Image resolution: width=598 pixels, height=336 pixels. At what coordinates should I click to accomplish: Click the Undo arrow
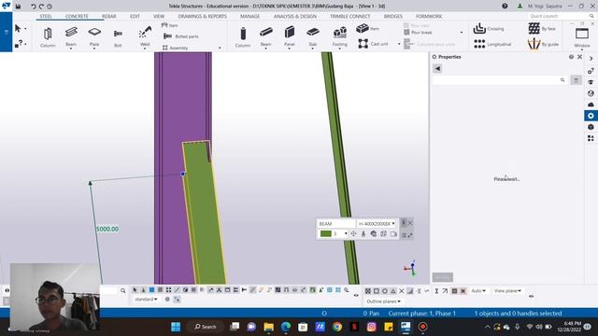34,7
